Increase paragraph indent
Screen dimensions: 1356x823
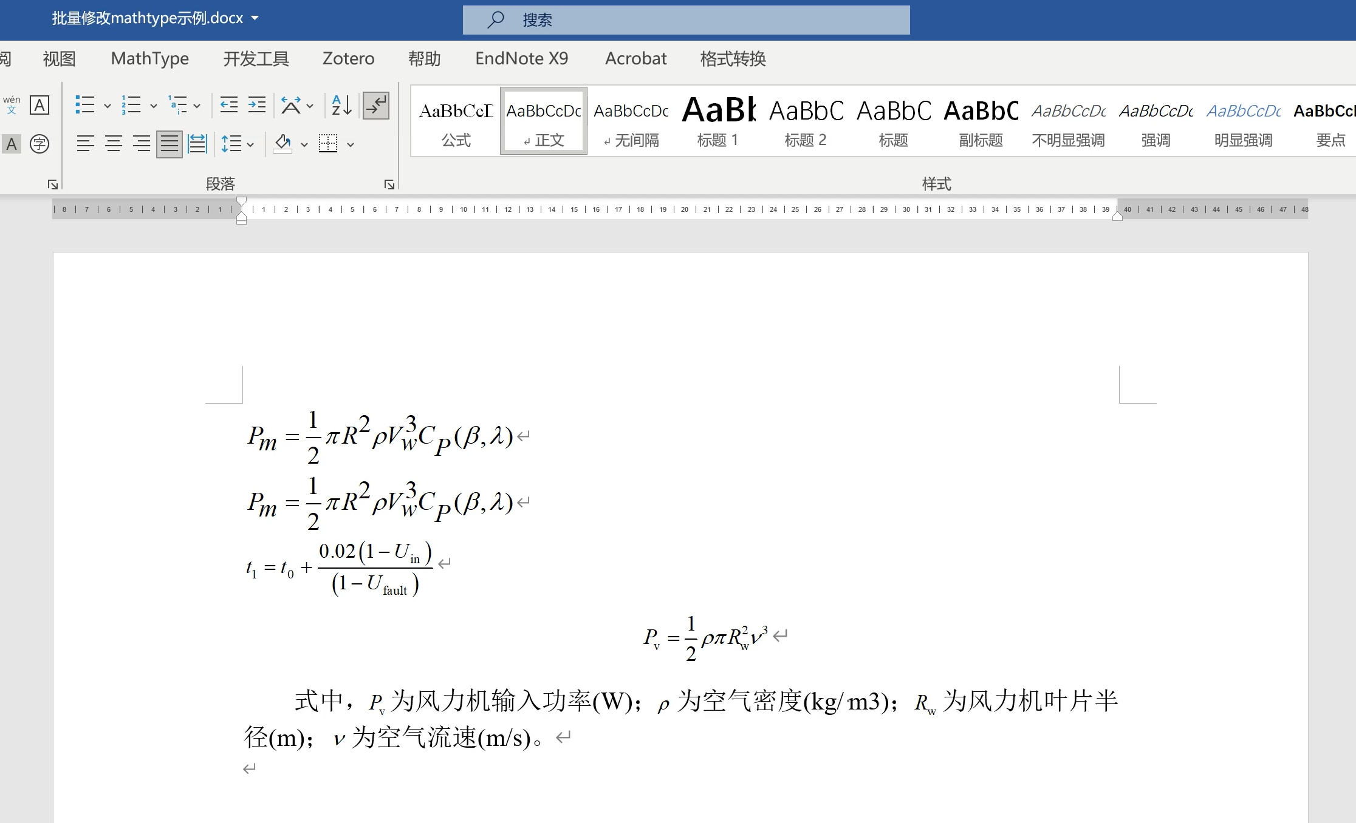257,105
